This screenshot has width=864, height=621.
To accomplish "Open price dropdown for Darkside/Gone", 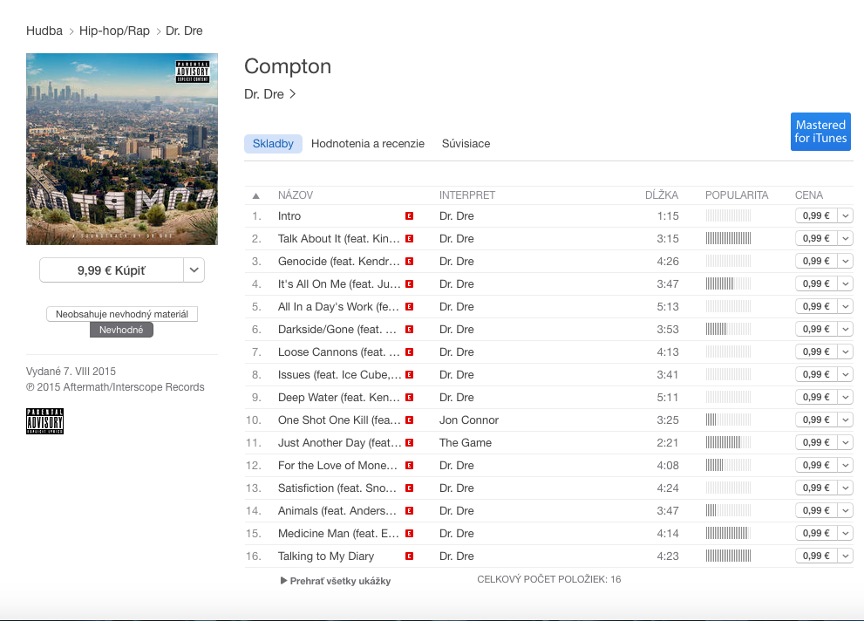I will (846, 329).
